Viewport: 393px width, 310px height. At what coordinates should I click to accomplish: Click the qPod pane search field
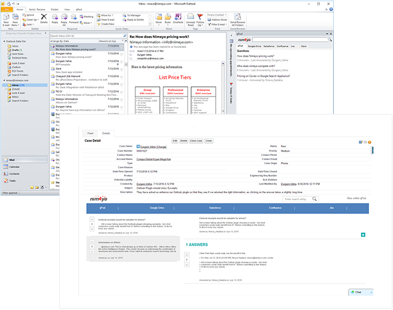(x=290, y=40)
